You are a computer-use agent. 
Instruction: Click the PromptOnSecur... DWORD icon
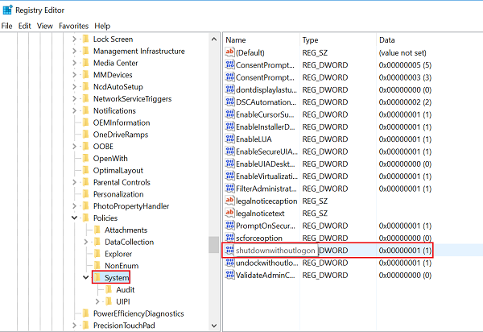229,226
